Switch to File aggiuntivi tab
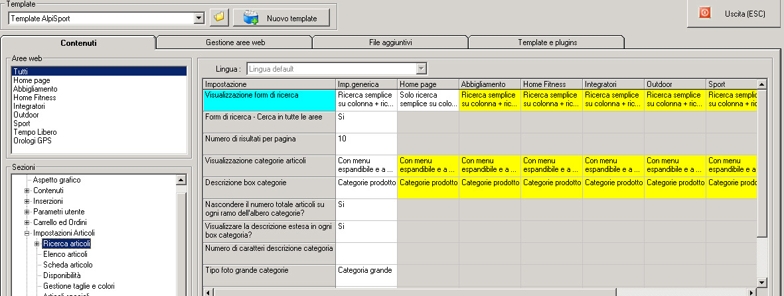Viewport: 784px width, 296px height. coord(390,42)
